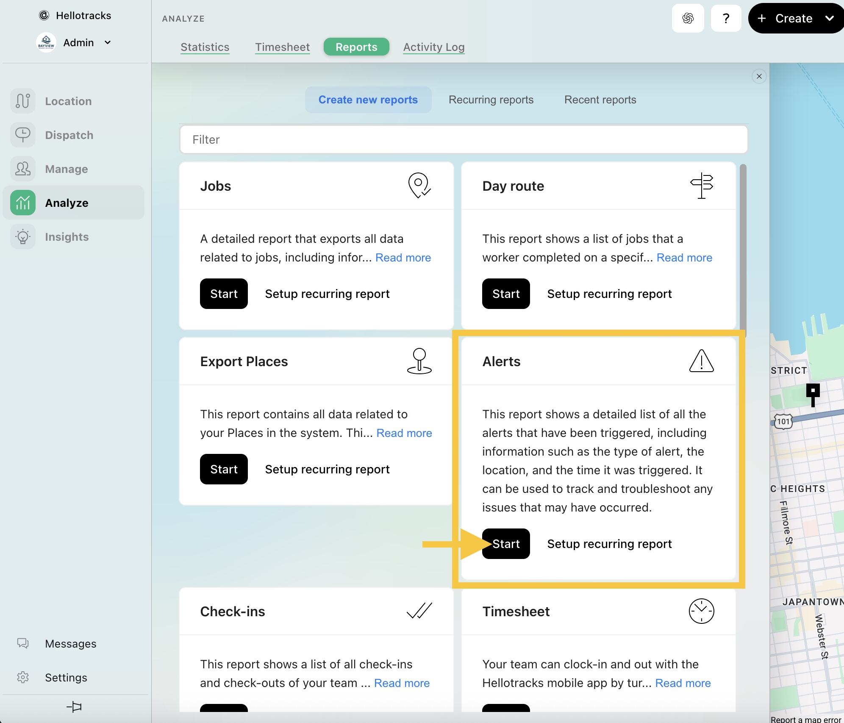Click the Settings gear icon
844x723 pixels.
click(23, 677)
